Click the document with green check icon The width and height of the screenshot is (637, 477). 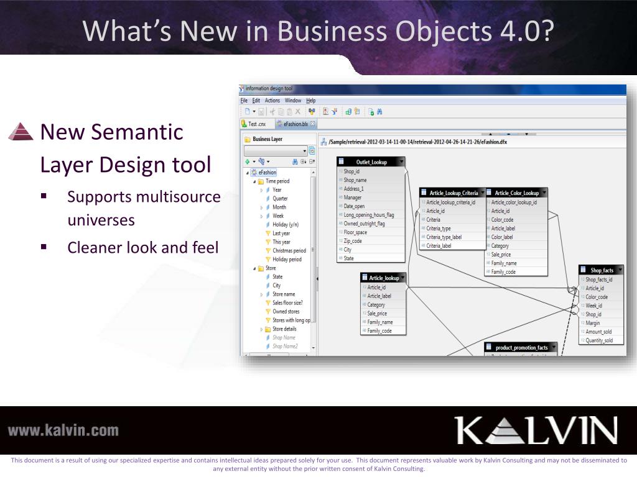coord(371,112)
